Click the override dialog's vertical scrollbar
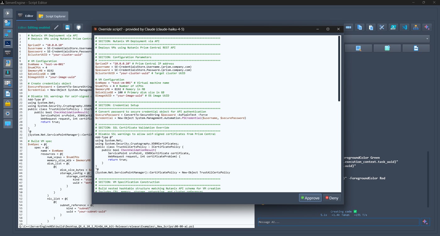This screenshot has height=236, width=440. tap(339, 68)
